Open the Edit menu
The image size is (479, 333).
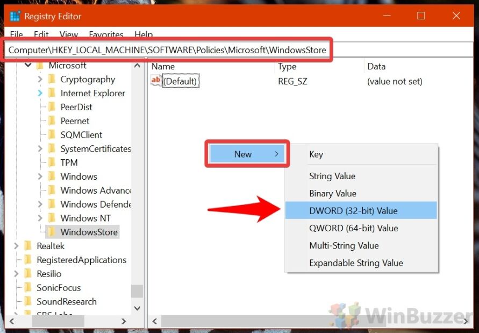click(x=41, y=34)
